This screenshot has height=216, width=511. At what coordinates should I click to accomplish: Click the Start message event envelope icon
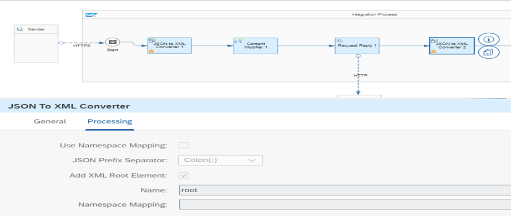113,42
